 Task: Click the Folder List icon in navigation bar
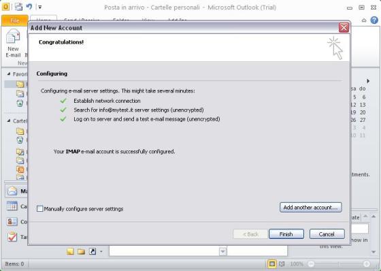pyautogui.click(x=81, y=251)
